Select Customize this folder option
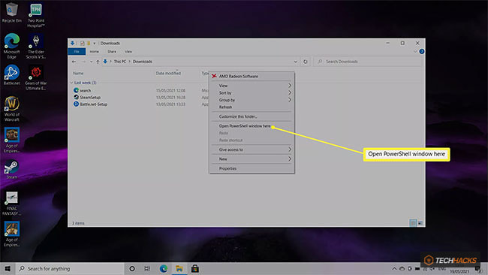Screen dimensions: 488x275 [252, 116]
